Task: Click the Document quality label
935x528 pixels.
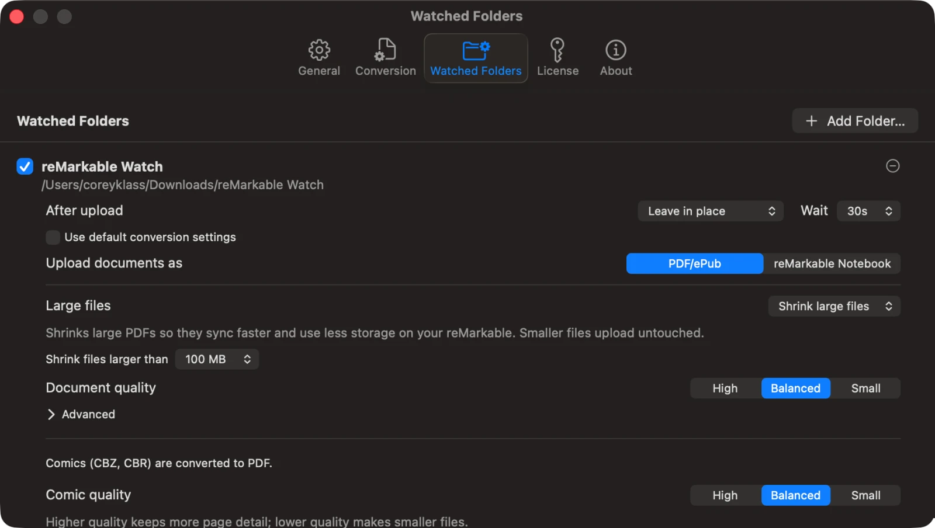Action: (101, 388)
